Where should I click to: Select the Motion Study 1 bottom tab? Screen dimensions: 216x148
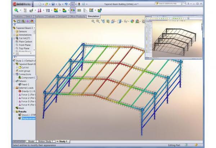[45, 142]
